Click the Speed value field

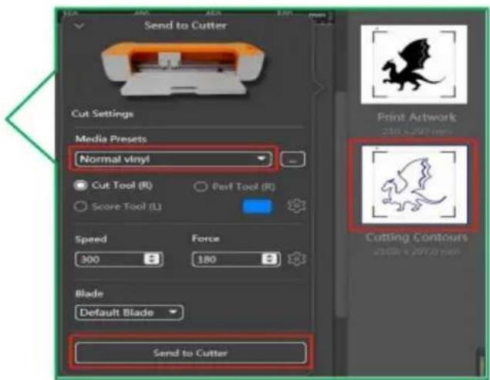[109, 260]
